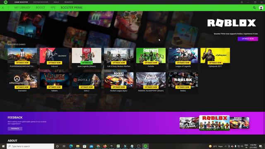This screenshot has width=265, height=149.
Task: Open the search magnifier icon
Action: tap(254, 8)
